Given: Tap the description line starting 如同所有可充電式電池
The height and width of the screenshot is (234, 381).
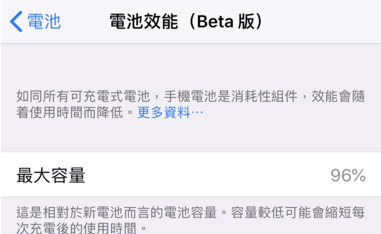Looking at the screenshot, I should [x=82, y=97].
